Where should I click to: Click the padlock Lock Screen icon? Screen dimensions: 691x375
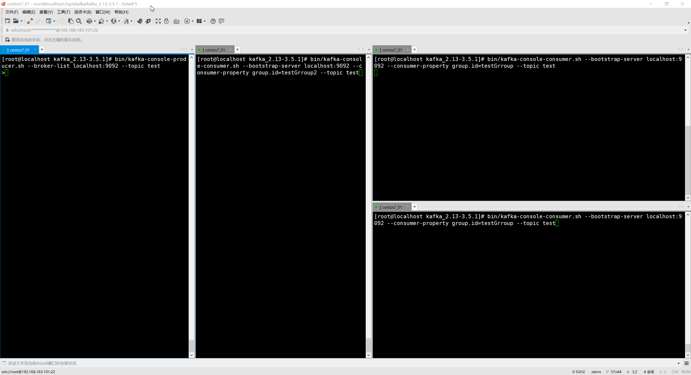pos(166,21)
